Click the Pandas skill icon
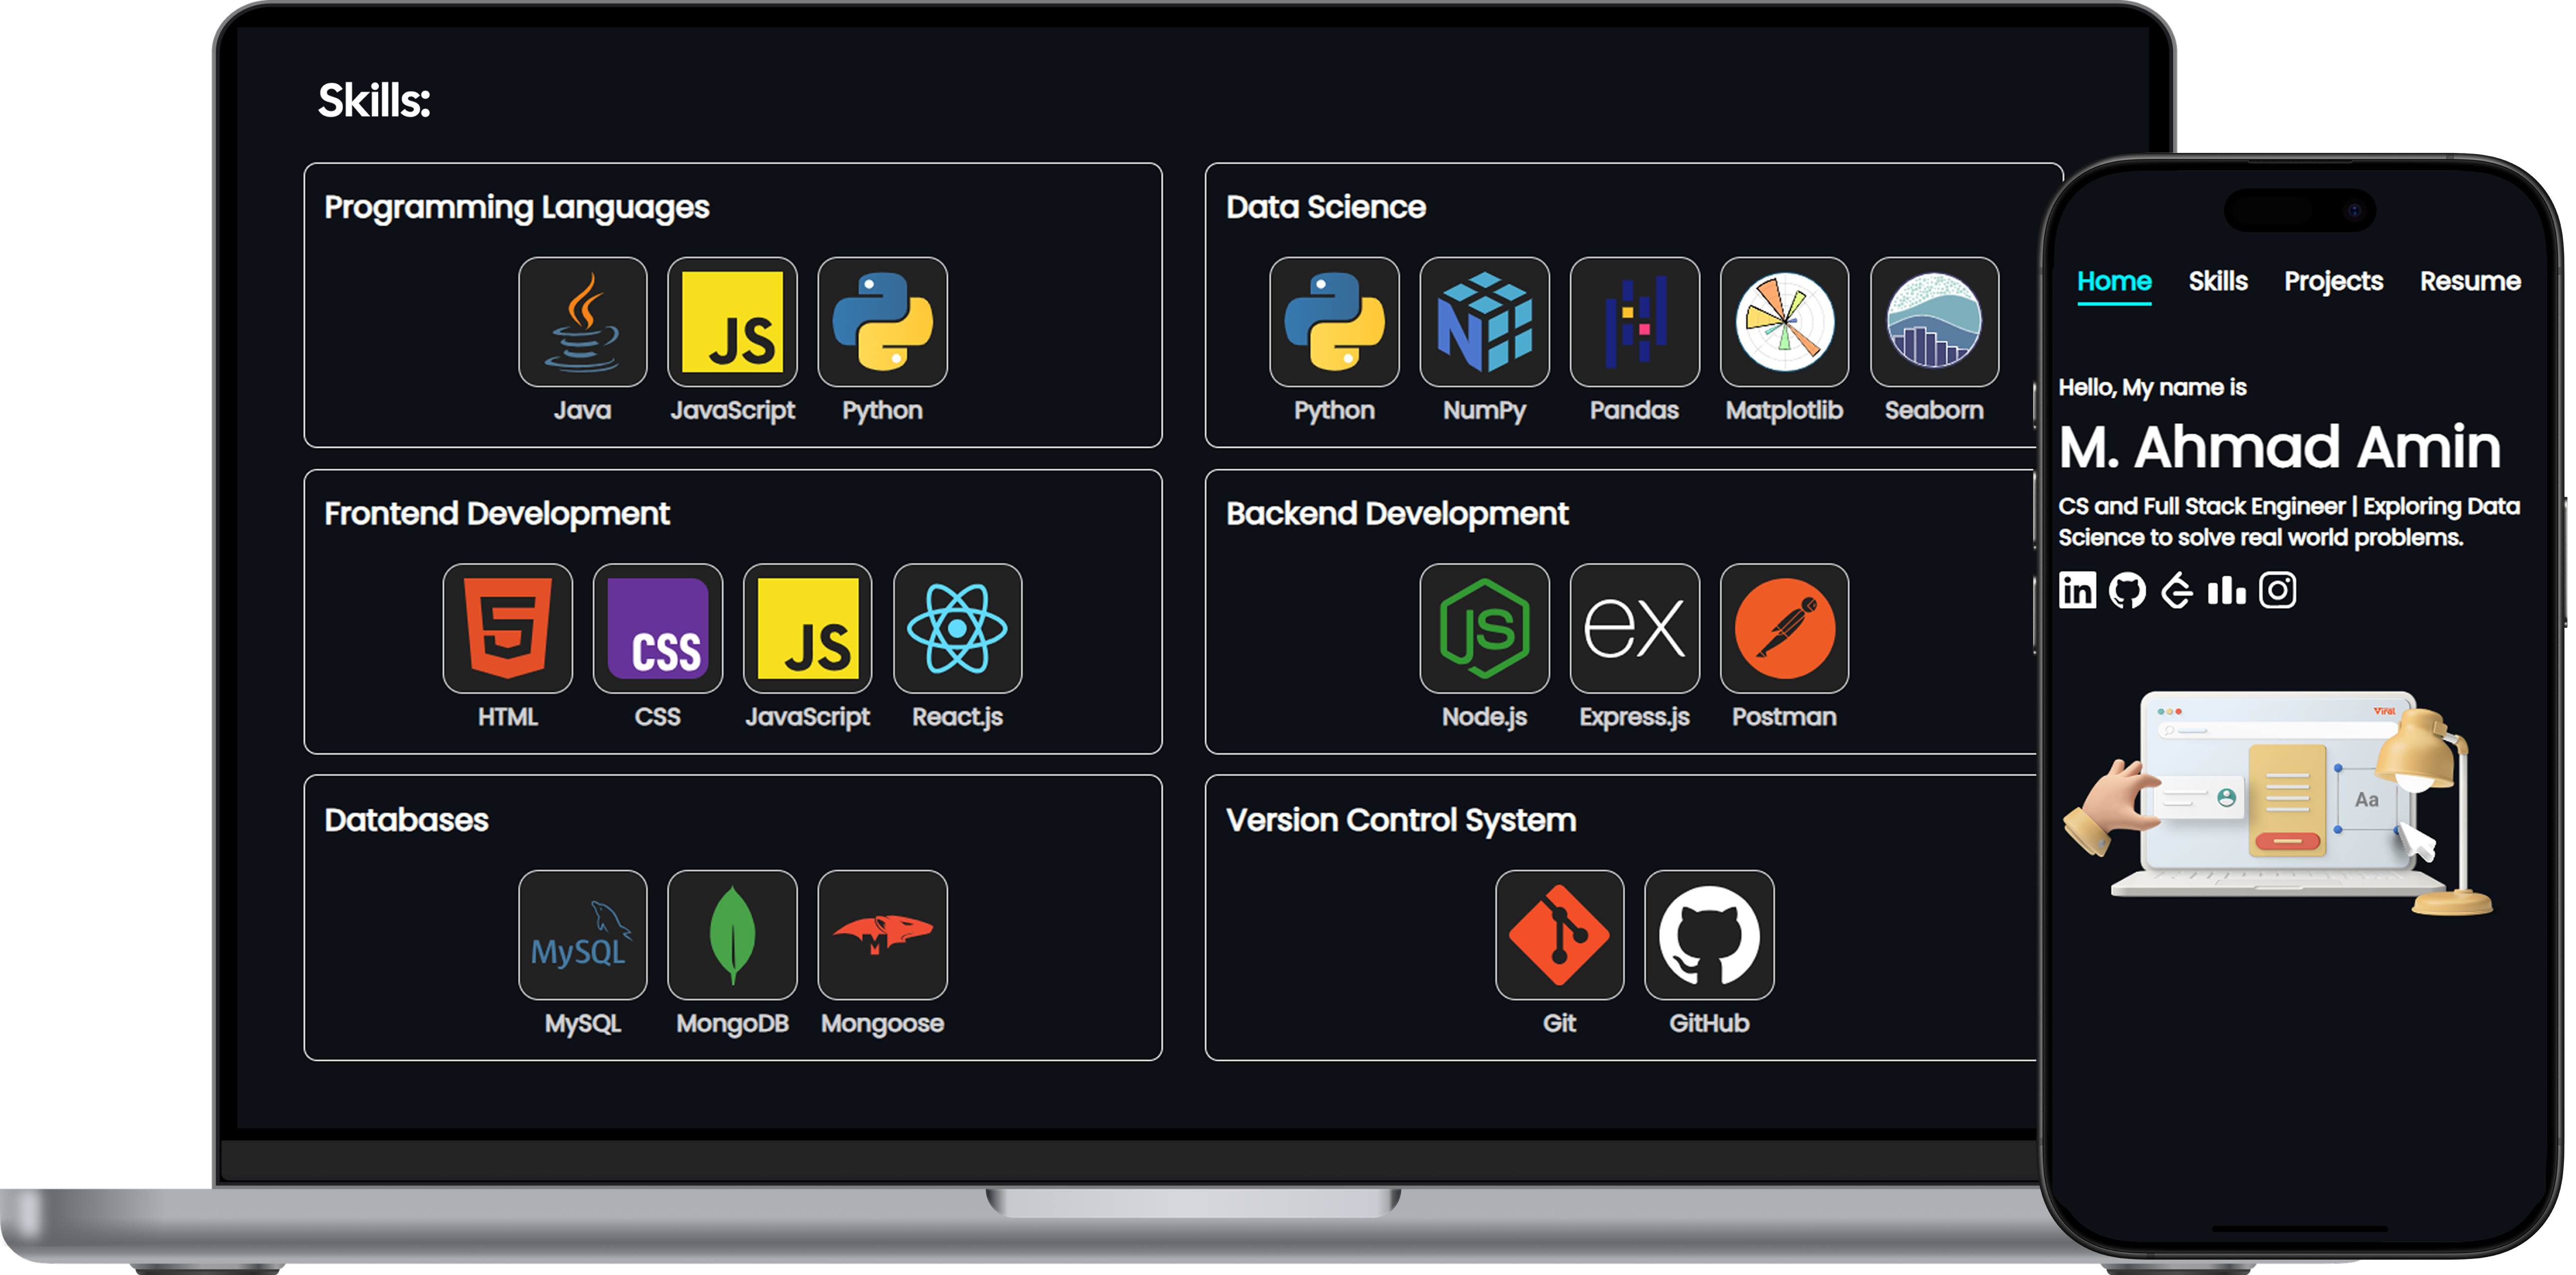Viewport: 2576px width, 1275px height. click(x=1635, y=322)
